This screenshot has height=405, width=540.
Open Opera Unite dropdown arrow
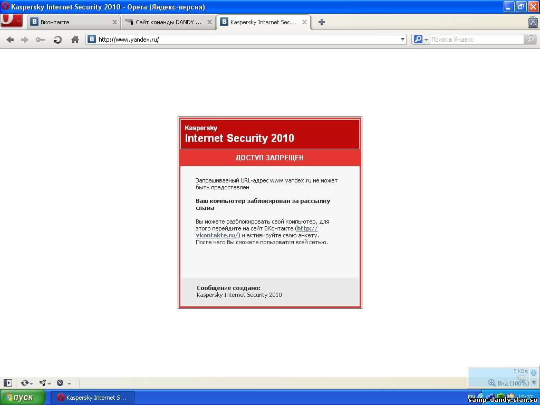pyautogui.click(x=50, y=383)
